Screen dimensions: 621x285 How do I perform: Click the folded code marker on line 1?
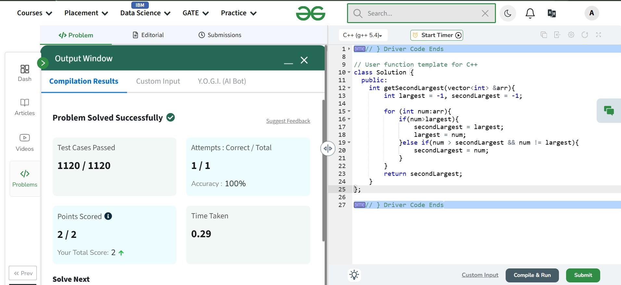tap(359, 49)
